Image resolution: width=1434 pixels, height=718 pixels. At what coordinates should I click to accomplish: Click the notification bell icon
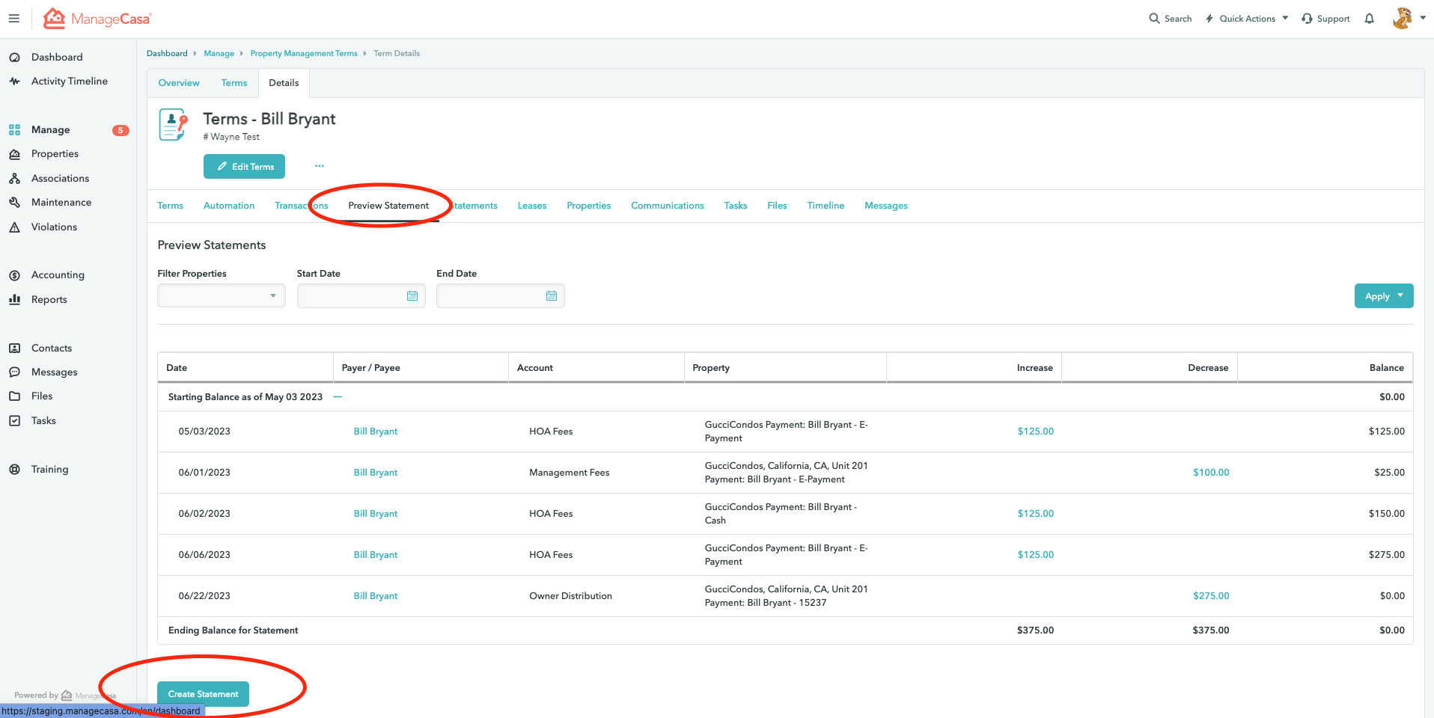pyautogui.click(x=1369, y=19)
